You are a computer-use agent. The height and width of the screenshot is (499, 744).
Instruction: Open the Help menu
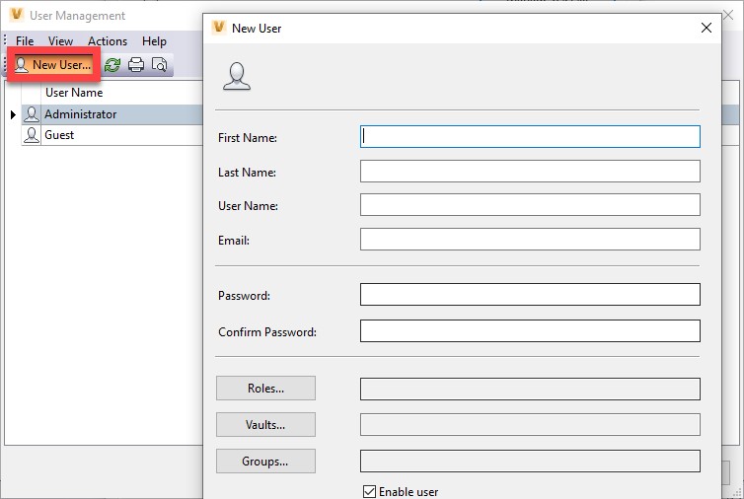coord(154,41)
